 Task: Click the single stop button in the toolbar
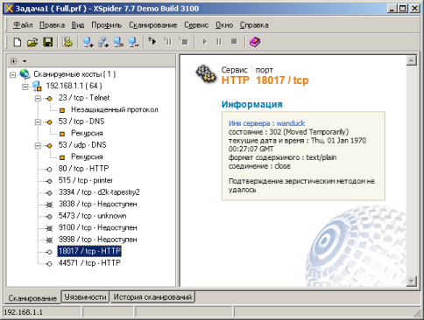click(234, 42)
